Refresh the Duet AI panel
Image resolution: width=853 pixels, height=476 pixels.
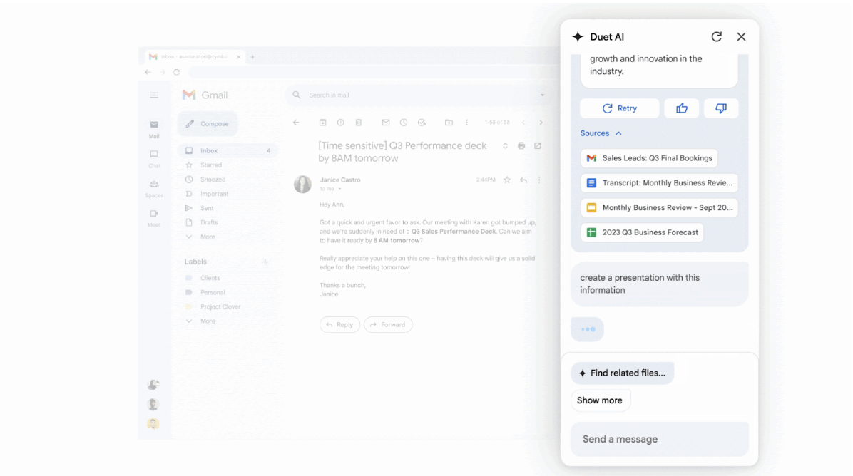[x=716, y=36]
